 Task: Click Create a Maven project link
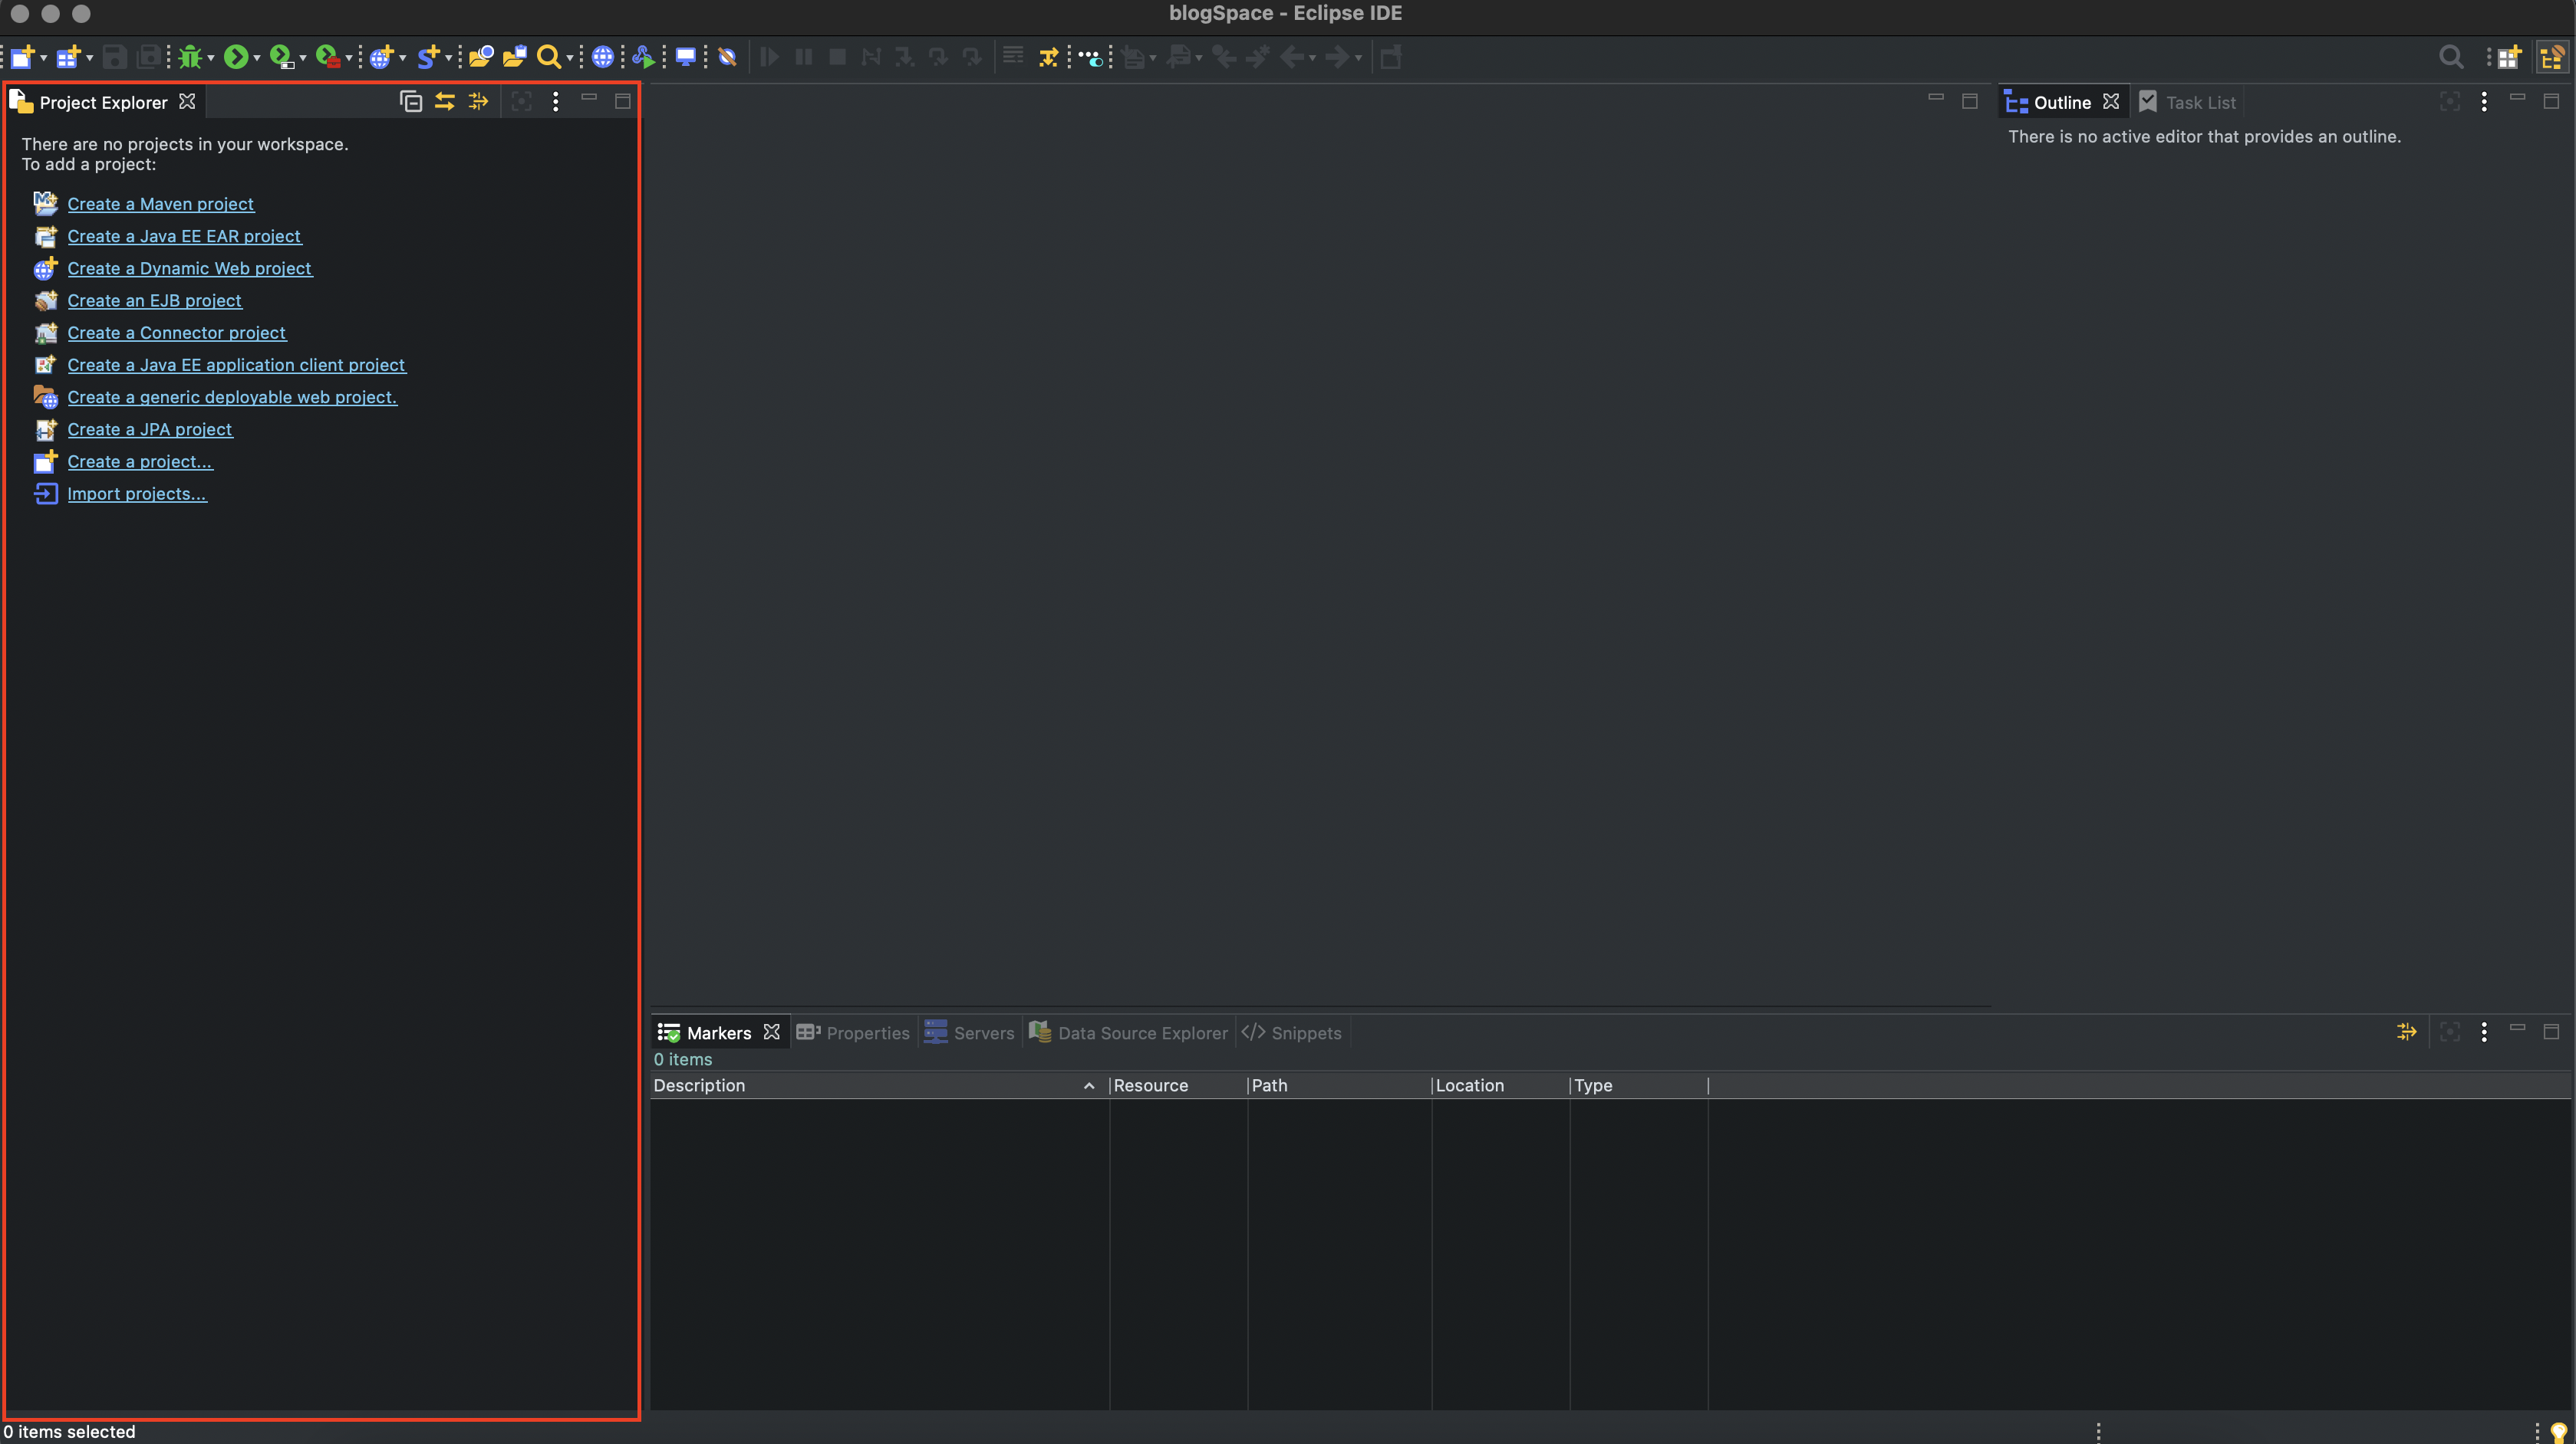(160, 204)
